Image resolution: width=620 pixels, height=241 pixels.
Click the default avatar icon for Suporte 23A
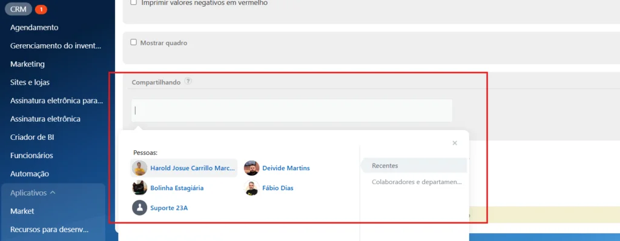coord(140,208)
